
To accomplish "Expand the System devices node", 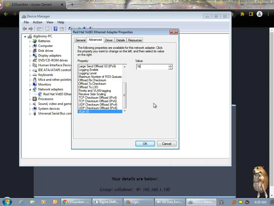I will (30, 109).
